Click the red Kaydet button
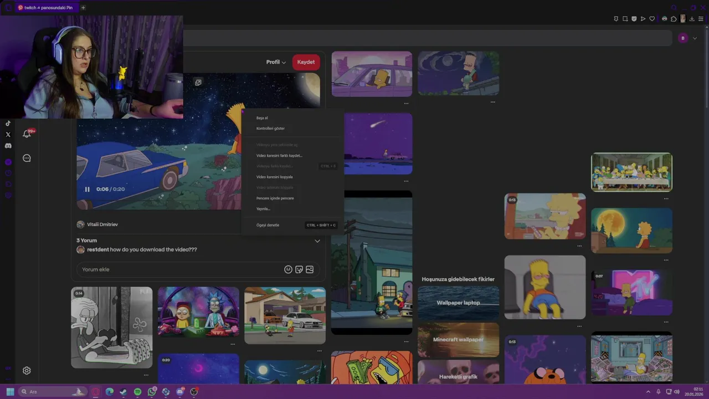The width and height of the screenshot is (709, 399). [306, 62]
